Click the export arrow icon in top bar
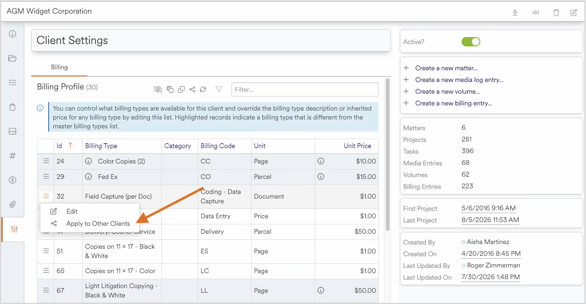 tap(535, 13)
